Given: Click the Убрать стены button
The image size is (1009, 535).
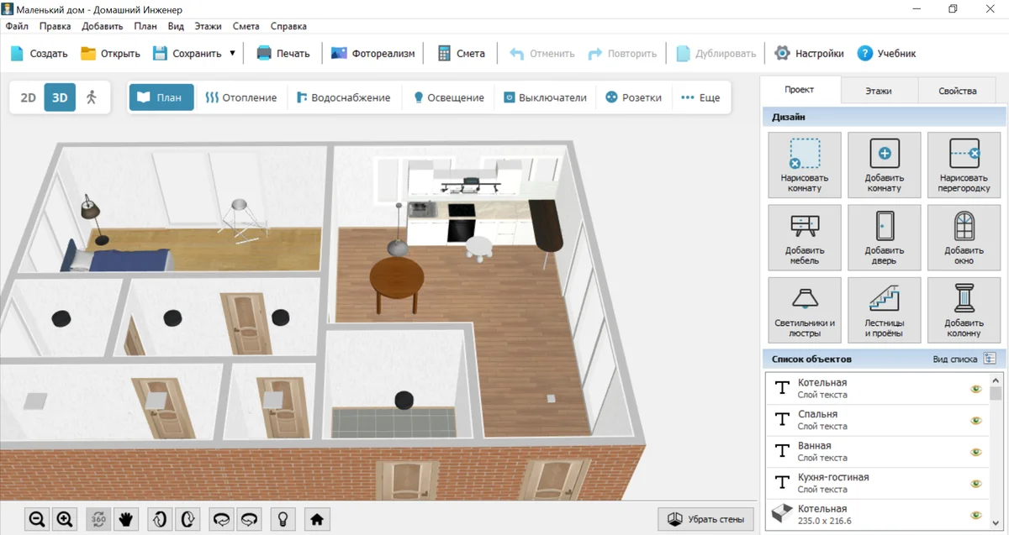Looking at the screenshot, I should pyautogui.click(x=705, y=519).
